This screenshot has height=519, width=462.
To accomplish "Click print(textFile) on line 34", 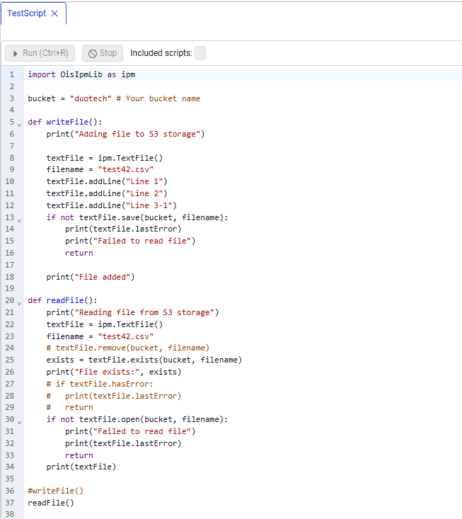I will [81, 467].
